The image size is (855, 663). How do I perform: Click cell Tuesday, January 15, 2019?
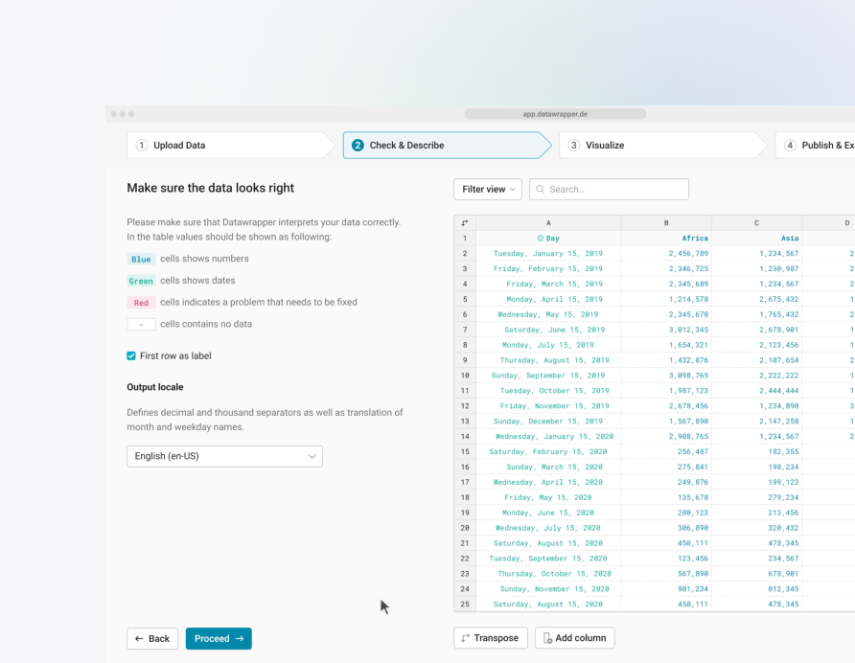tap(548, 254)
